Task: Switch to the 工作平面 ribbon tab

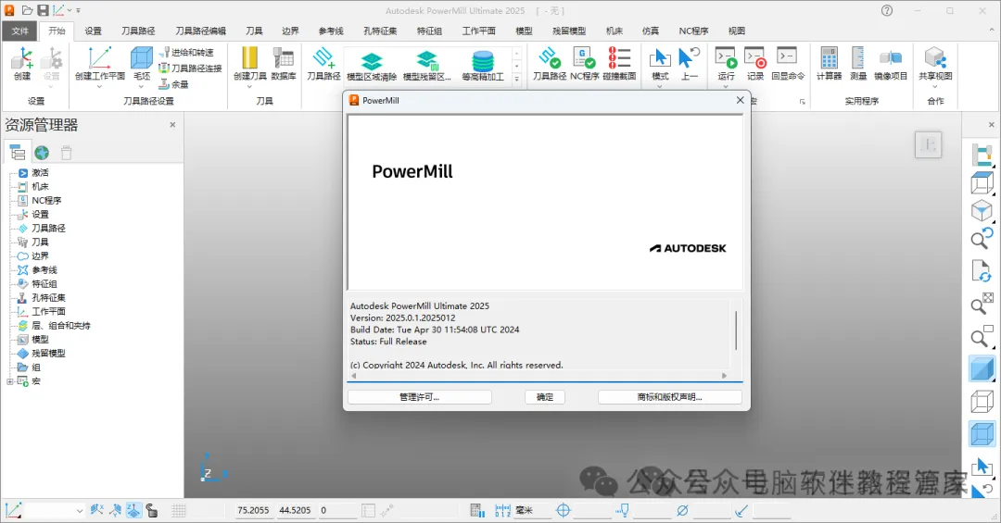Action: pyautogui.click(x=479, y=31)
